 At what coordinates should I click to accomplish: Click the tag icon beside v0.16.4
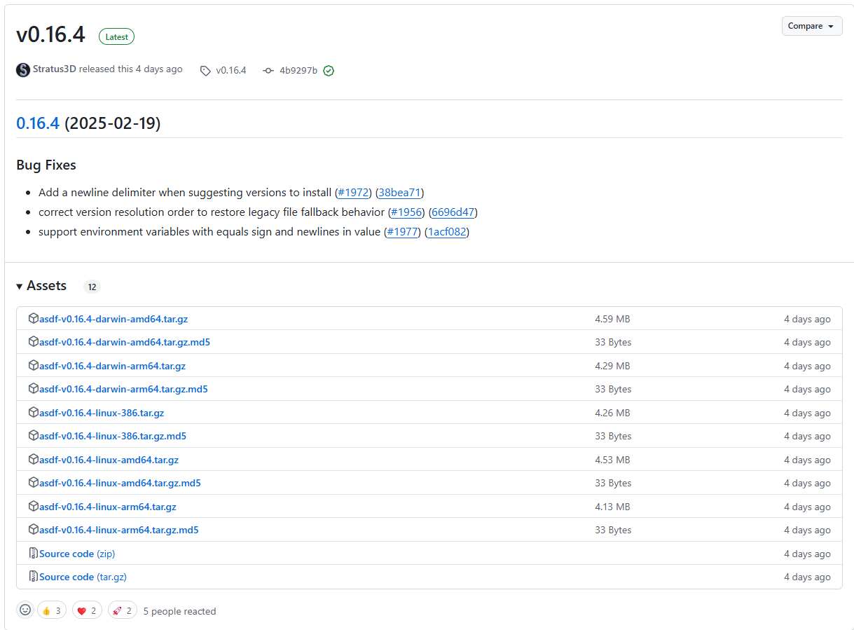(205, 70)
